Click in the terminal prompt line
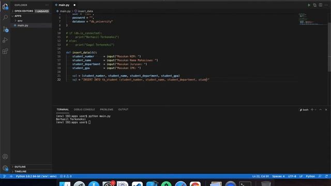 [73, 122]
